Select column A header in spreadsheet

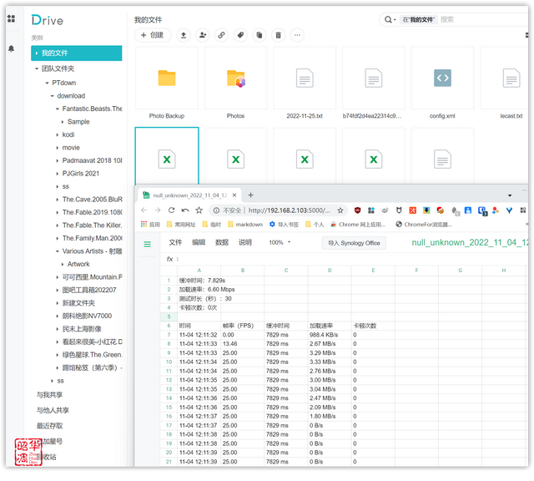pyautogui.click(x=199, y=271)
